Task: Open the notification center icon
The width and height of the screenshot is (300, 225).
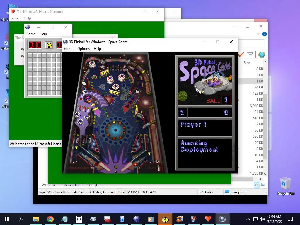Action: tap(290, 219)
